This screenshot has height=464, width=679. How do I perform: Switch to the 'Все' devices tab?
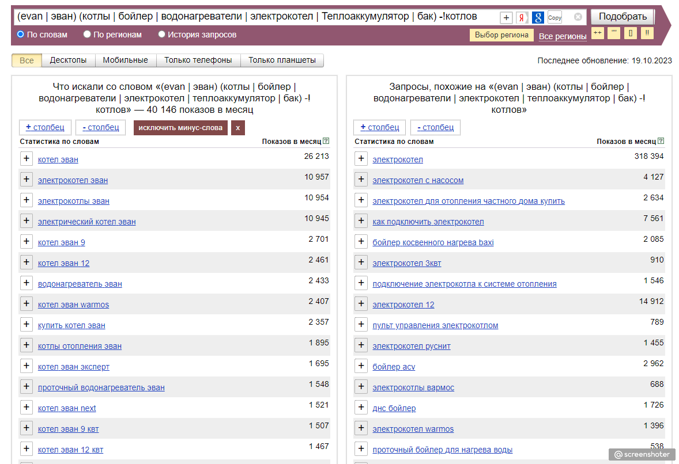(x=27, y=60)
